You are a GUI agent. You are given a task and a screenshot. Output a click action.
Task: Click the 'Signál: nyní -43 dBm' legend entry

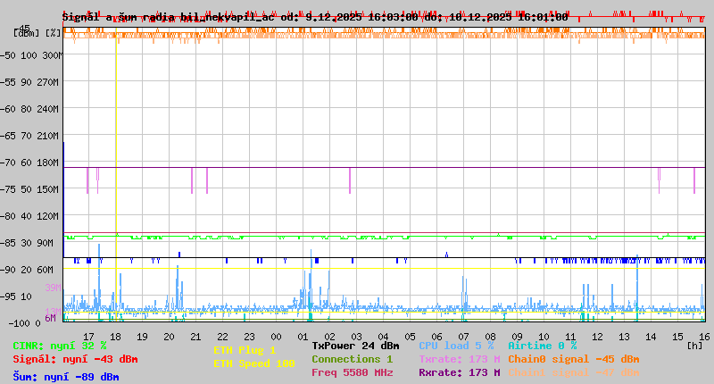[x=75, y=359]
